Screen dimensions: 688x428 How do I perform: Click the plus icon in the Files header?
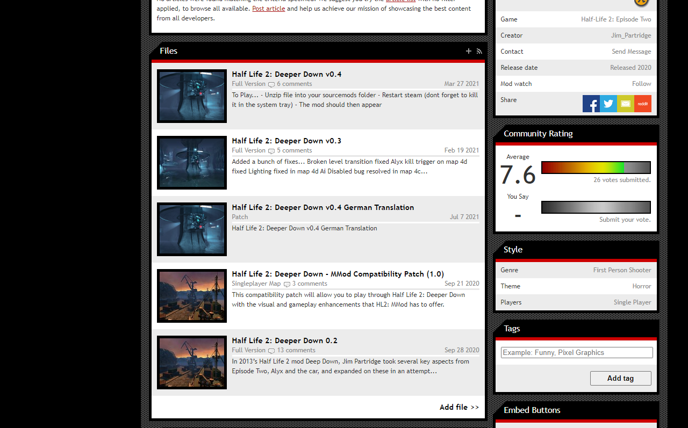[x=469, y=51]
